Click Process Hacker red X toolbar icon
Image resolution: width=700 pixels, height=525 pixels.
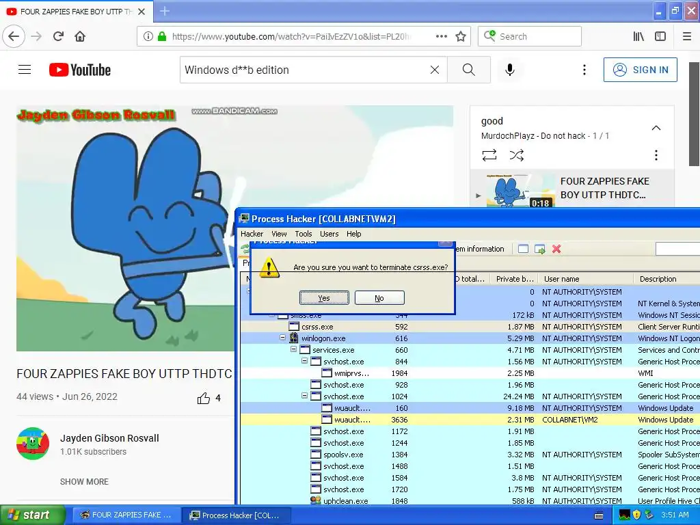[556, 249]
